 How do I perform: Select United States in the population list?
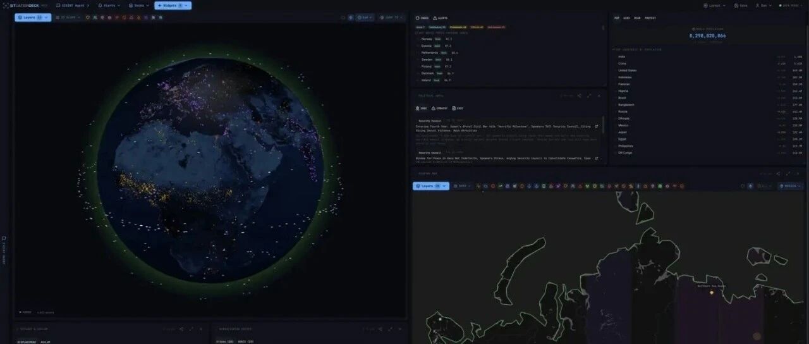tap(709, 70)
